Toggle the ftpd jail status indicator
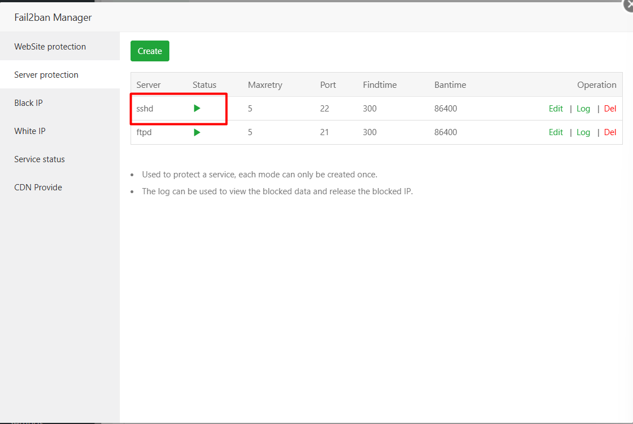The width and height of the screenshot is (633, 424). [197, 132]
